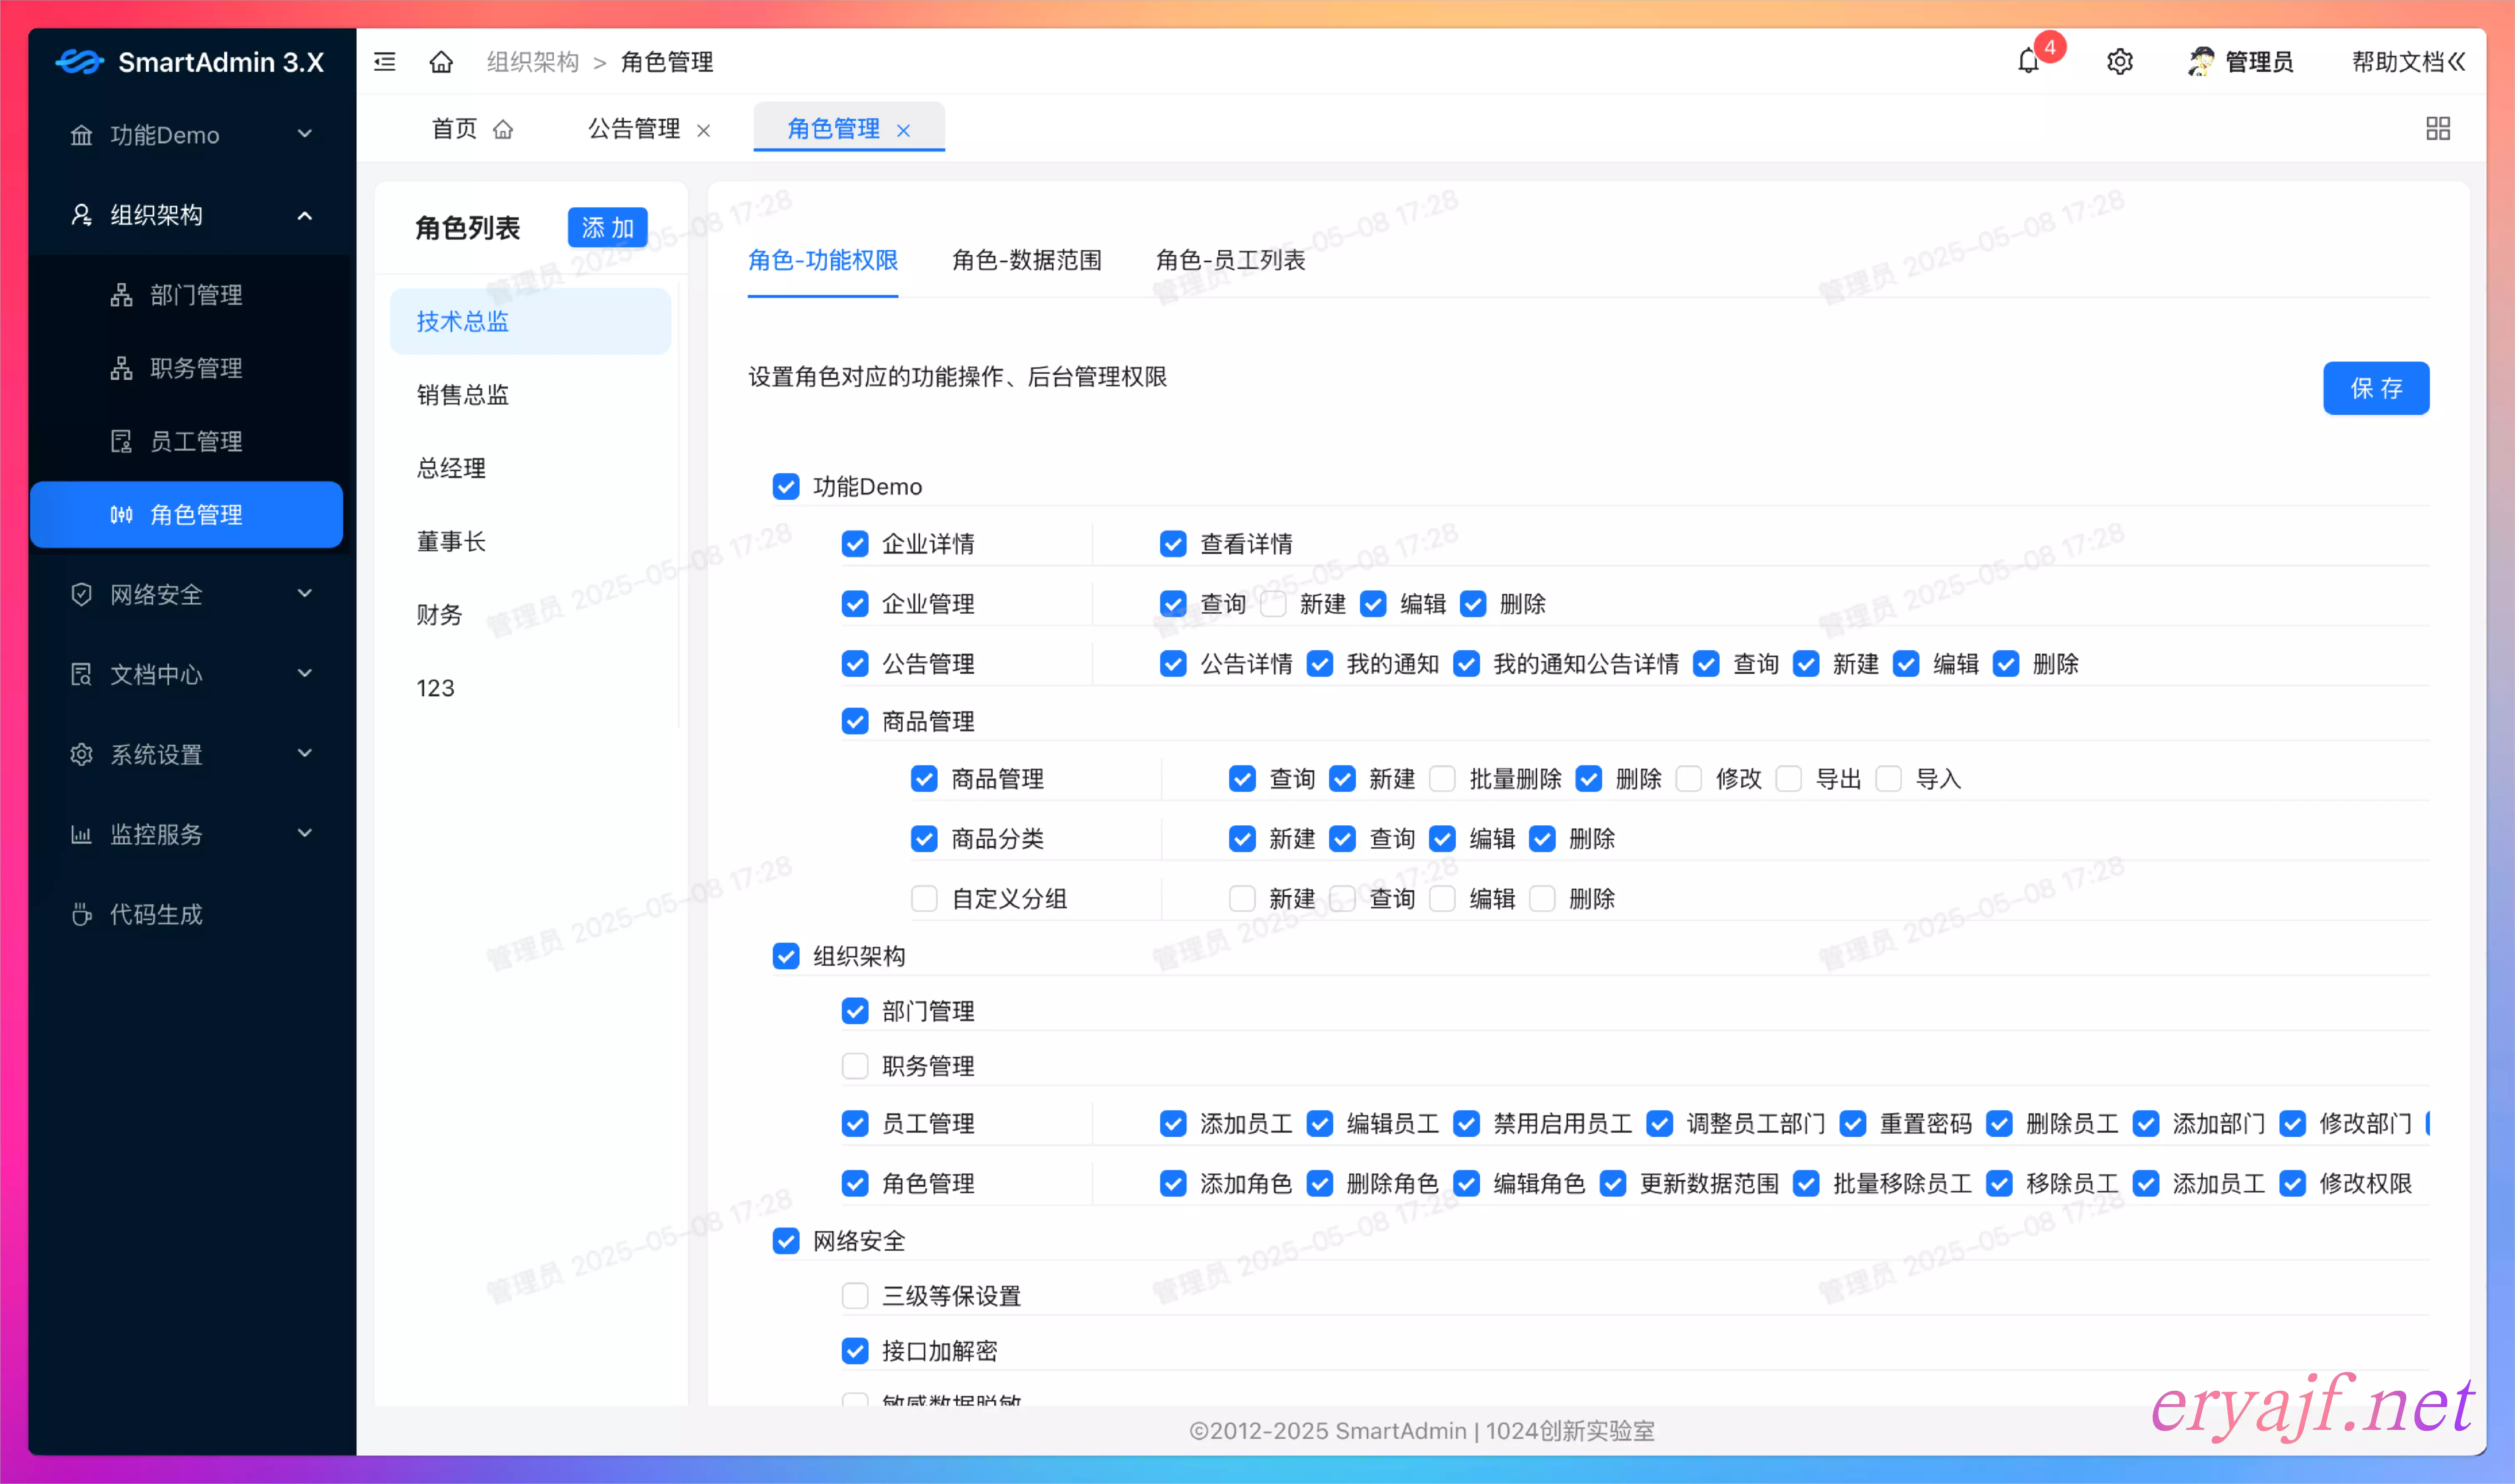Click the 组织架构 user icon in sidebar
Image resolution: width=2515 pixels, height=1484 pixels.
click(x=81, y=215)
